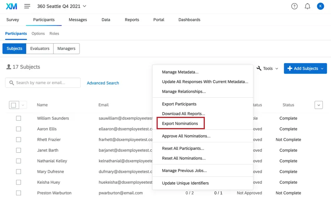Open the Advanced Search link
Screen dimensions: 331x197
click(x=103, y=83)
